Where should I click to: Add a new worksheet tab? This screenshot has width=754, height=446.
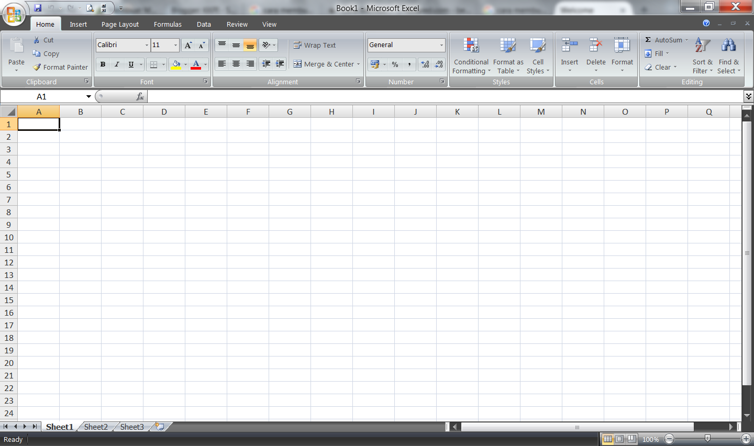[x=160, y=427]
